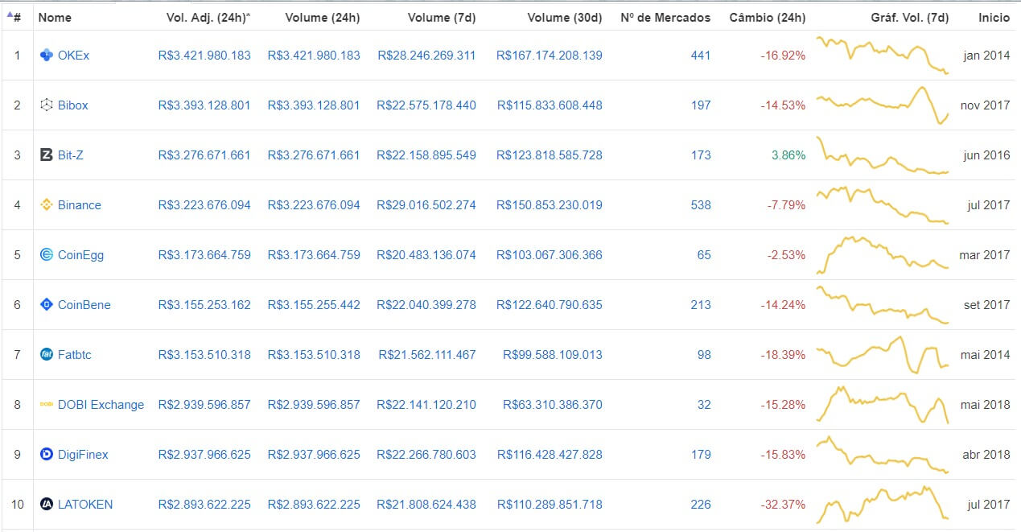The height and width of the screenshot is (532, 1021).
Task: Open the Fatbtc exchange link
Action: 75,354
